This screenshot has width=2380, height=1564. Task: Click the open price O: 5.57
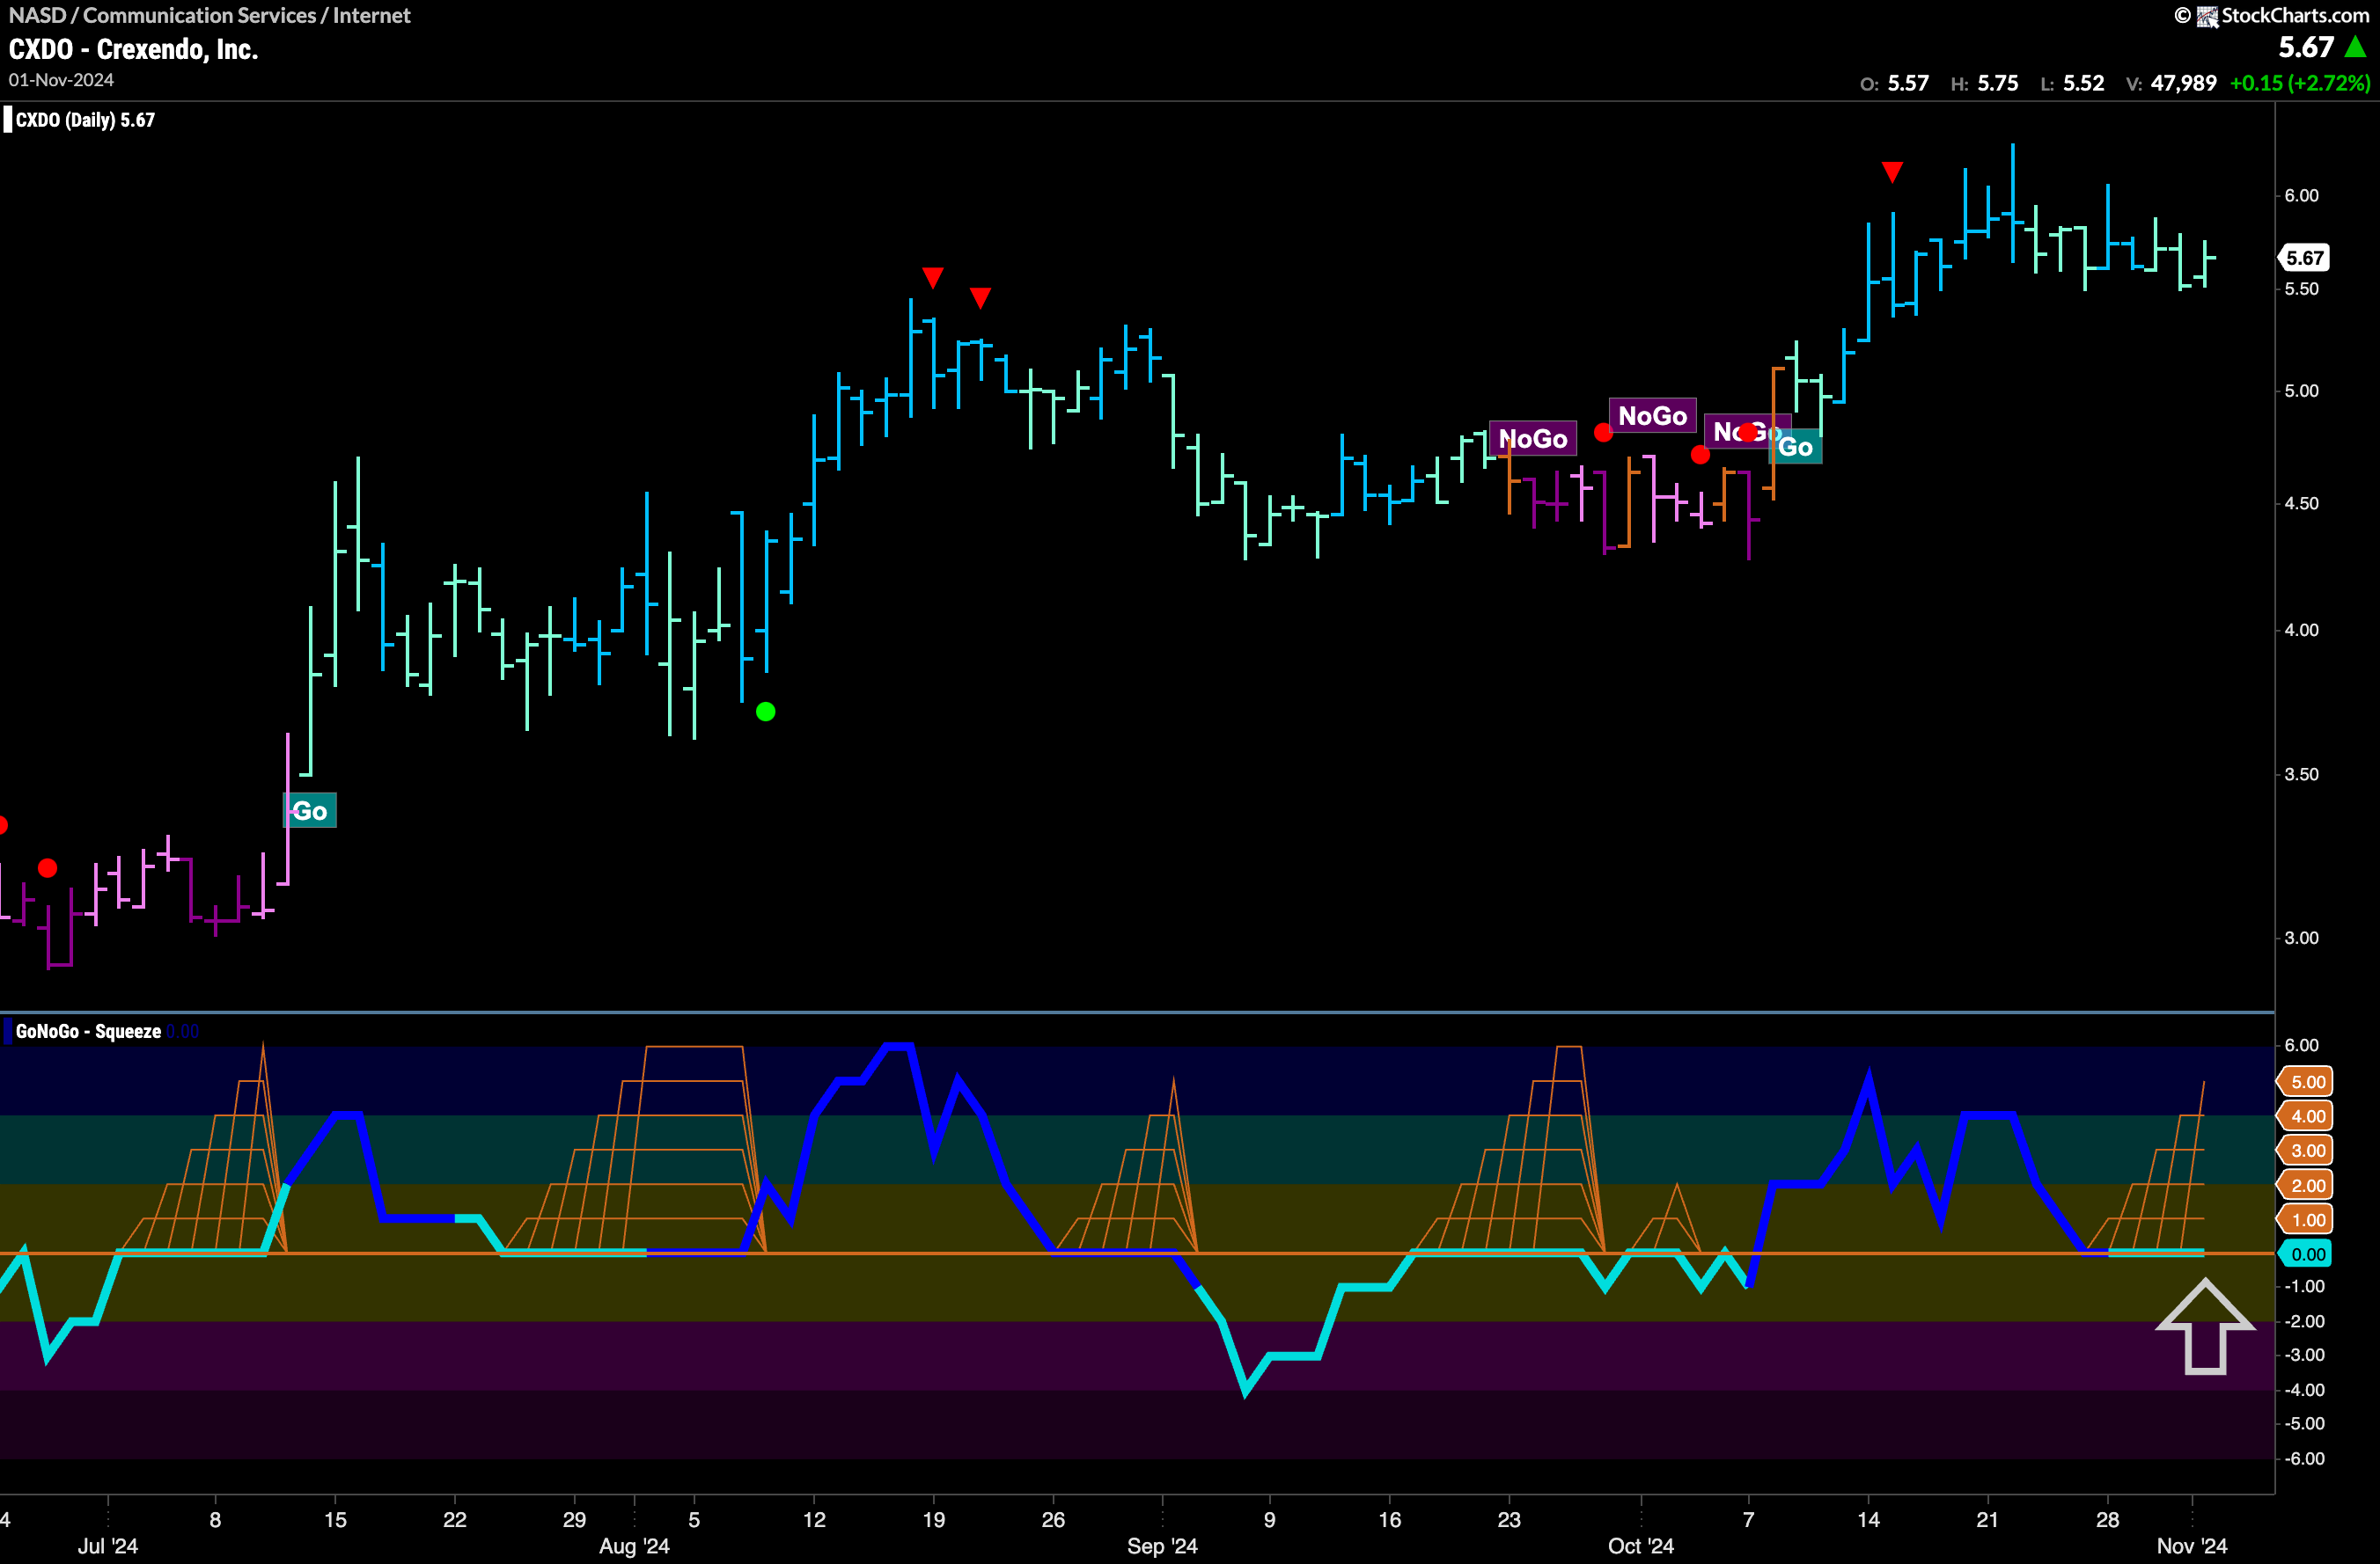click(1894, 83)
